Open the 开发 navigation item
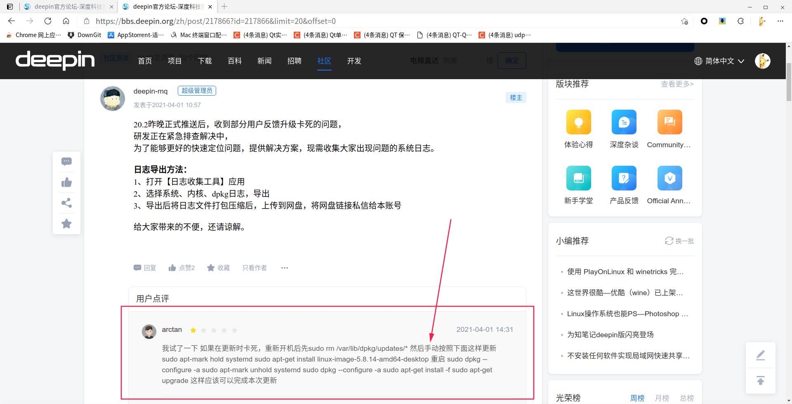The width and height of the screenshot is (792, 404). [354, 61]
